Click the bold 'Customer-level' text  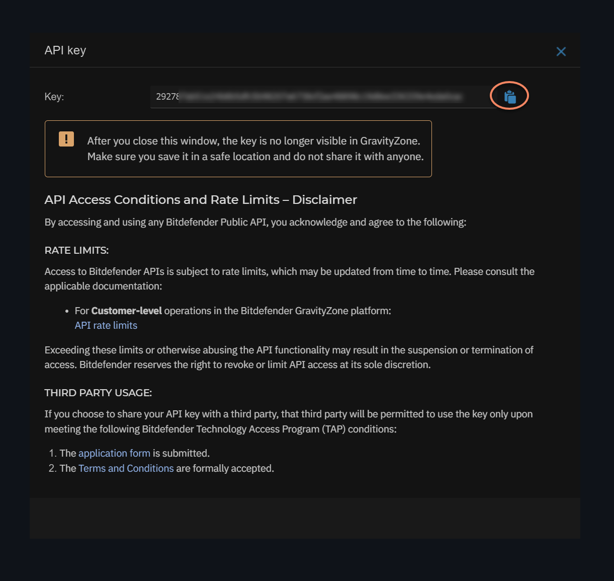click(127, 311)
